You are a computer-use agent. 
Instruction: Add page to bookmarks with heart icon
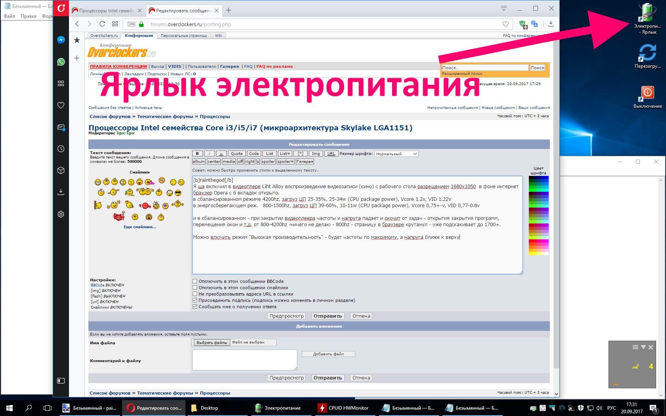click(x=505, y=24)
